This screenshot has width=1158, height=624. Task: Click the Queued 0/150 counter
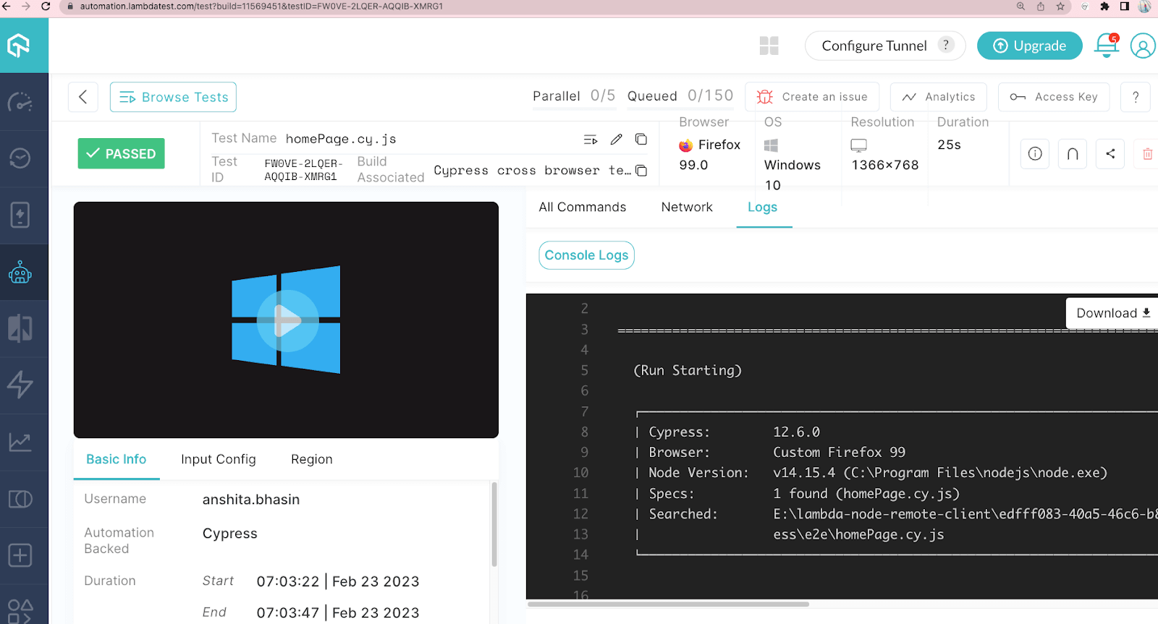click(x=680, y=95)
